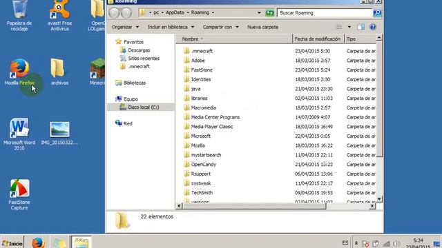Select the Adobe folder

[194, 61]
